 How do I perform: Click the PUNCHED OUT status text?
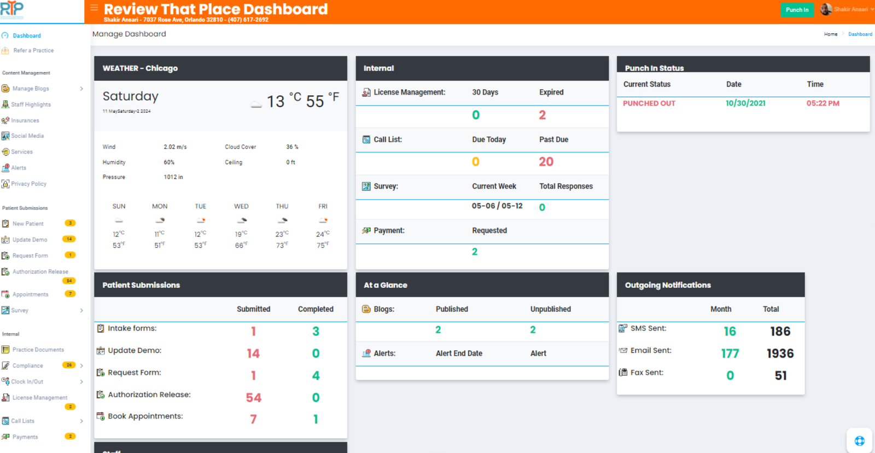point(649,103)
